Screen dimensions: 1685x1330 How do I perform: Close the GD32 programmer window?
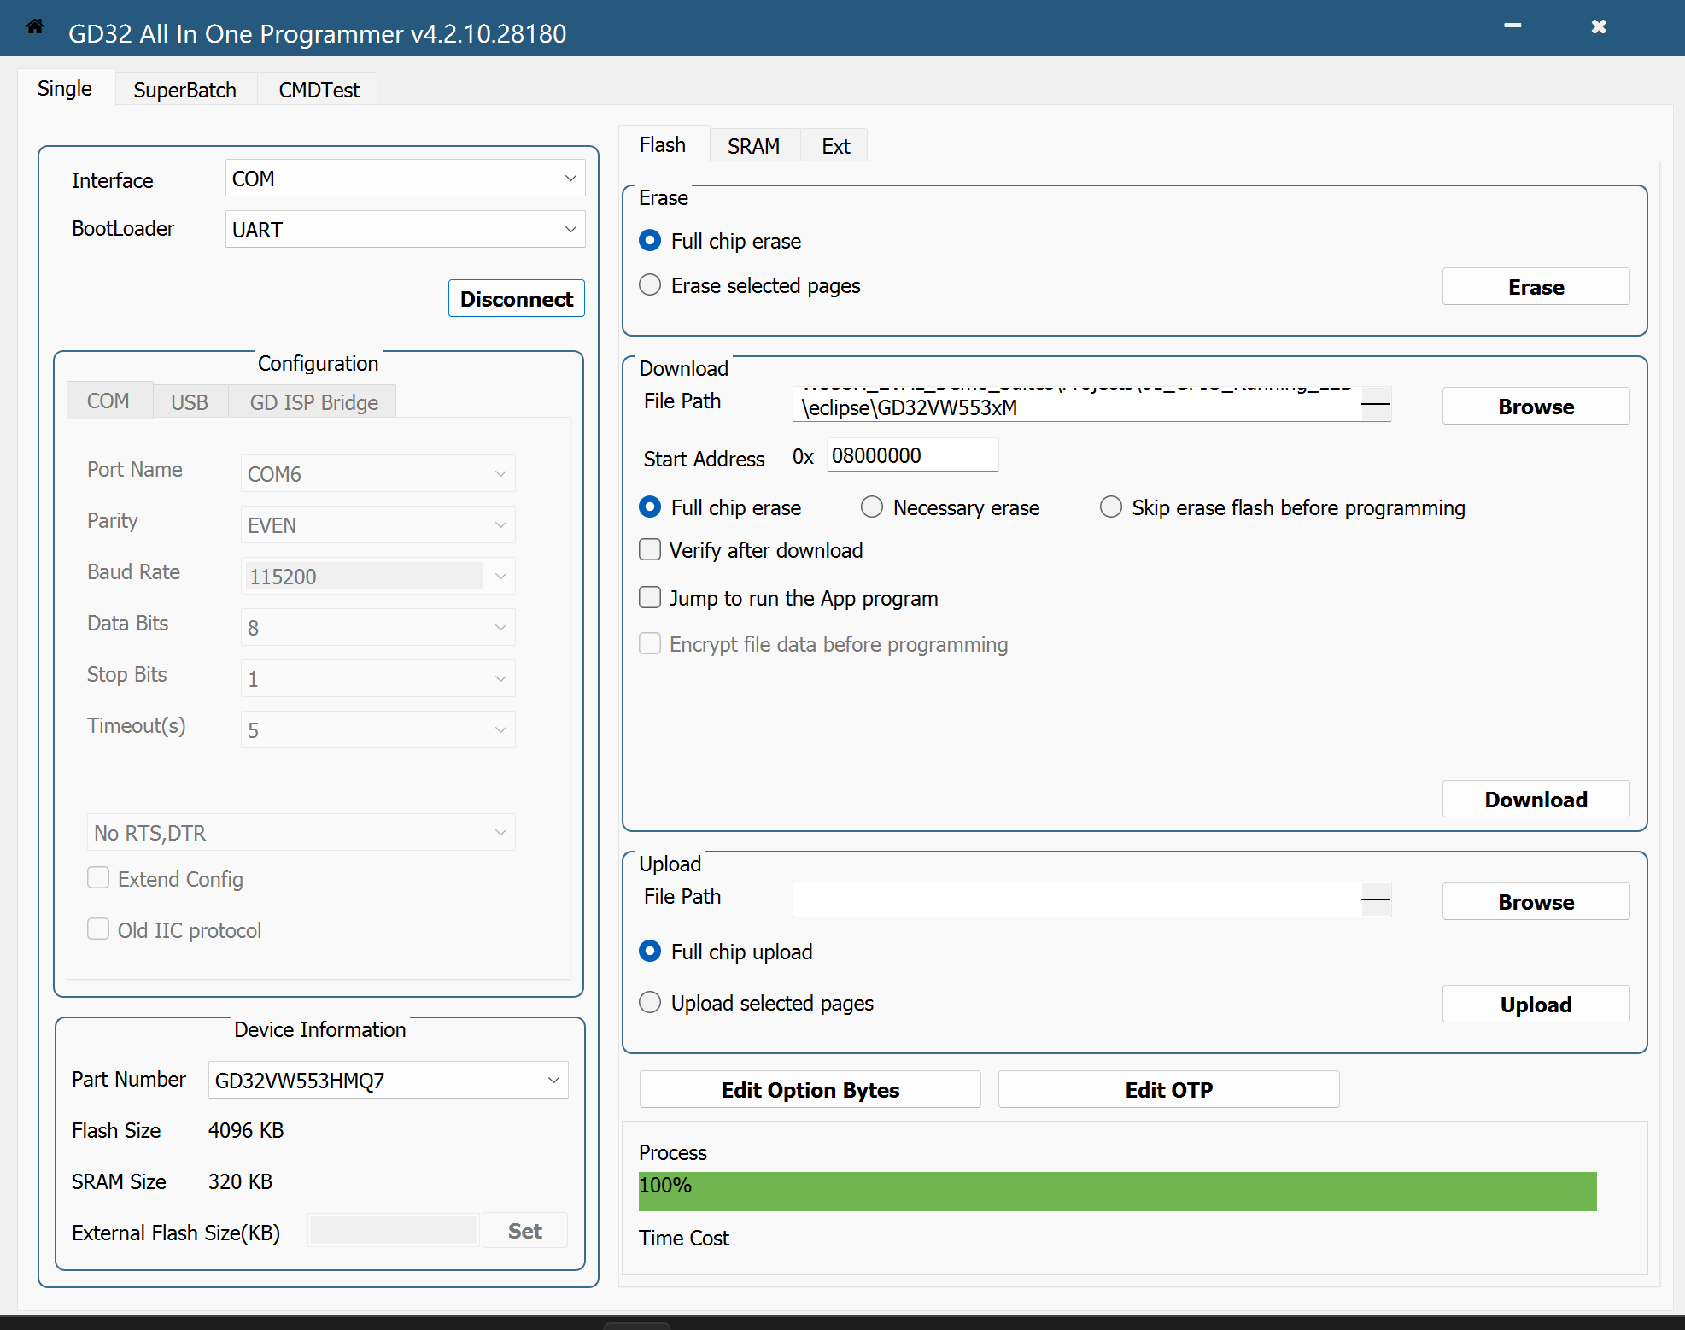point(1599,26)
